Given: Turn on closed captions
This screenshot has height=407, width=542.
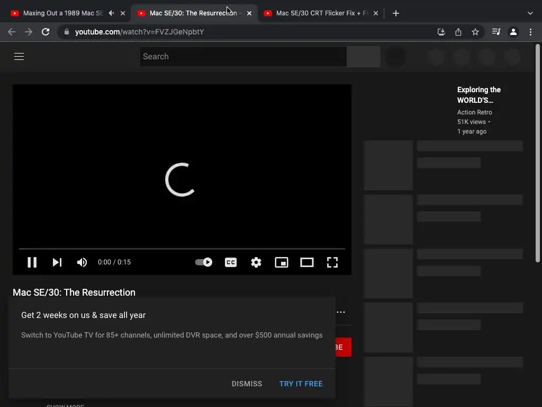Looking at the screenshot, I should click(x=231, y=262).
